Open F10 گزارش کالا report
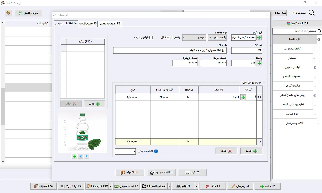Image resolution: width=322 pixels, height=193 pixels. [97, 186]
